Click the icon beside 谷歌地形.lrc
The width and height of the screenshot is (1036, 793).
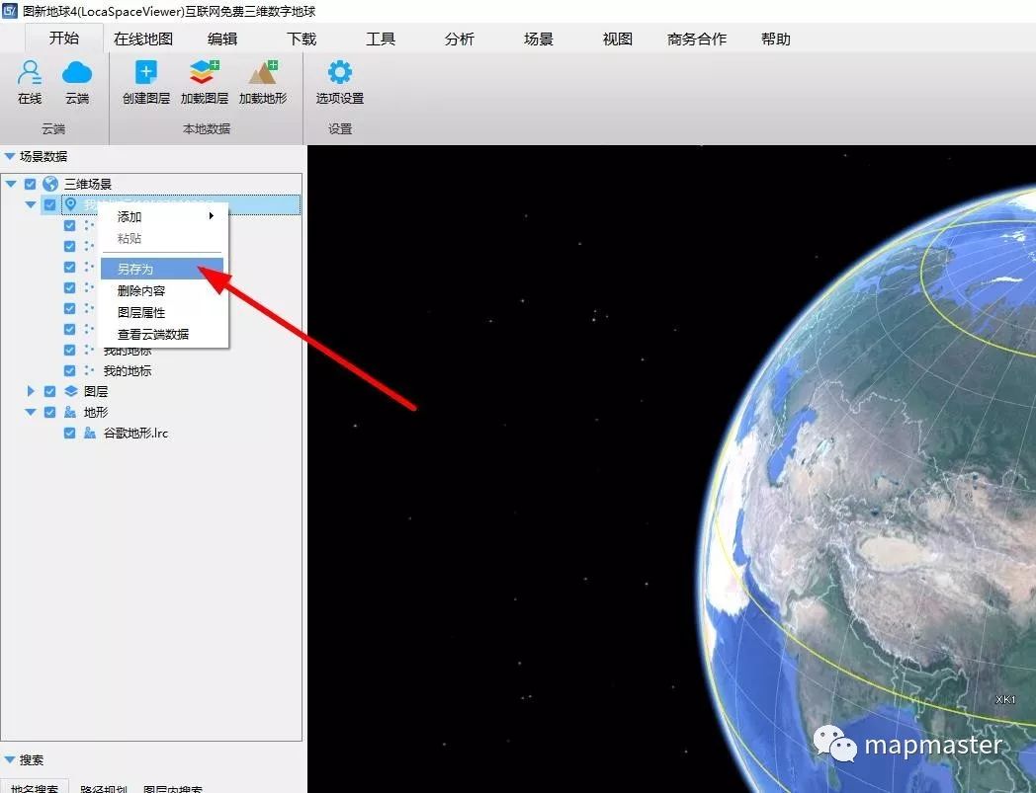91,434
